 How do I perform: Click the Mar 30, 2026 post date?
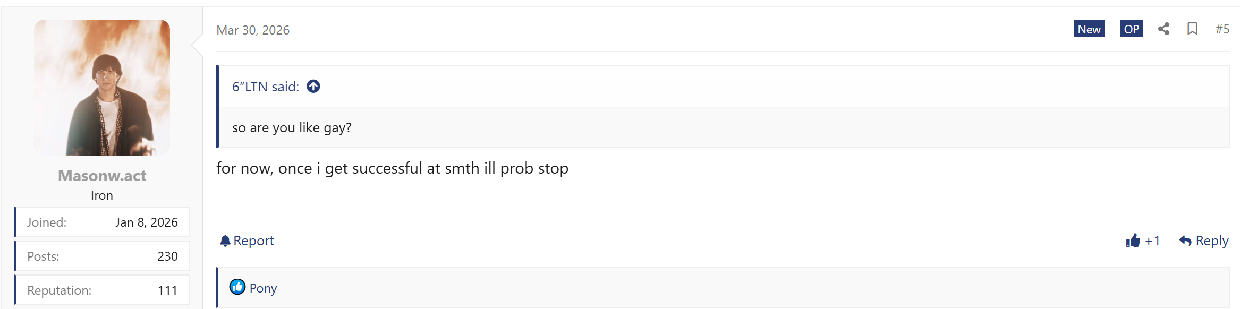coord(253,30)
